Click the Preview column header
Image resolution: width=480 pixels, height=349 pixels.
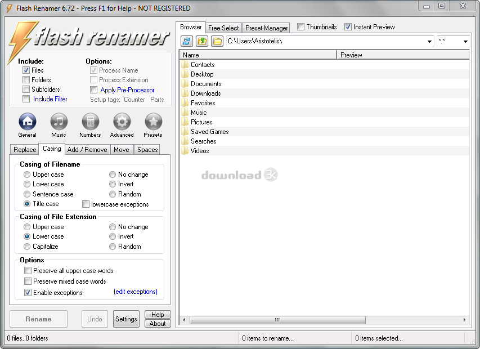pyautogui.click(x=403, y=55)
